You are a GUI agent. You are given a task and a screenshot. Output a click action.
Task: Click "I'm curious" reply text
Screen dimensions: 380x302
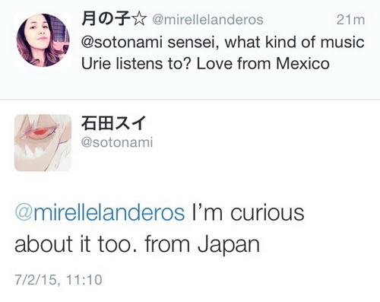click(248, 212)
